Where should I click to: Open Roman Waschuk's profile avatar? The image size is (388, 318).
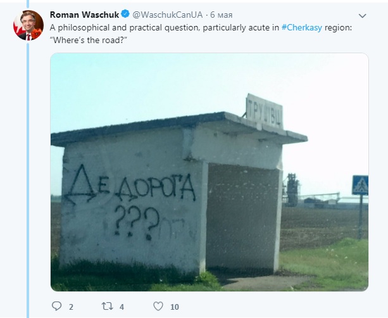point(28,25)
